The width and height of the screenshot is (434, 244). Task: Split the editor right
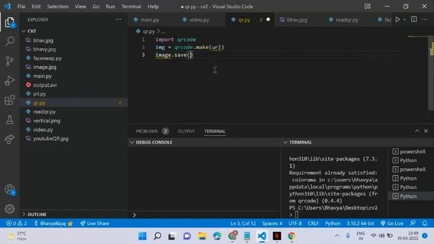414,20
